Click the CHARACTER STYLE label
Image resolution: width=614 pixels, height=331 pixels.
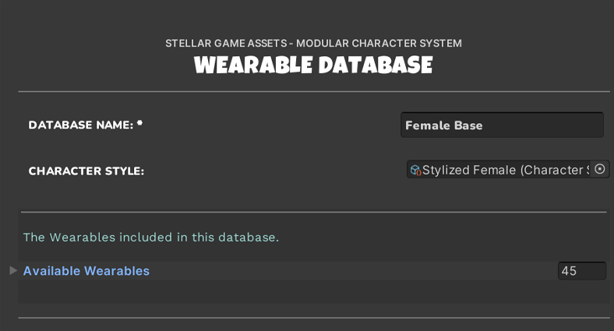[x=86, y=171]
